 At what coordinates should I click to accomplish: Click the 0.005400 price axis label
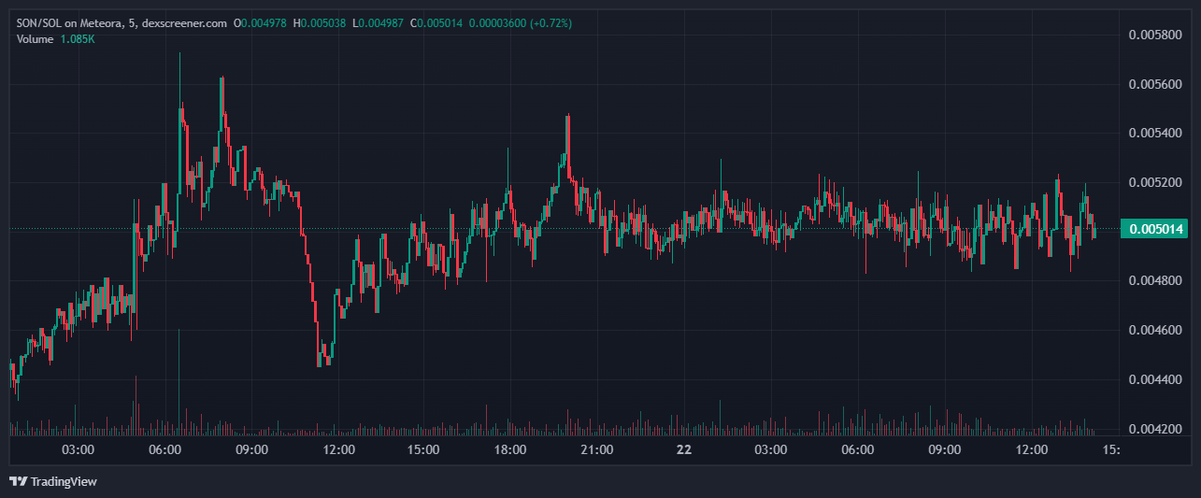(1156, 133)
